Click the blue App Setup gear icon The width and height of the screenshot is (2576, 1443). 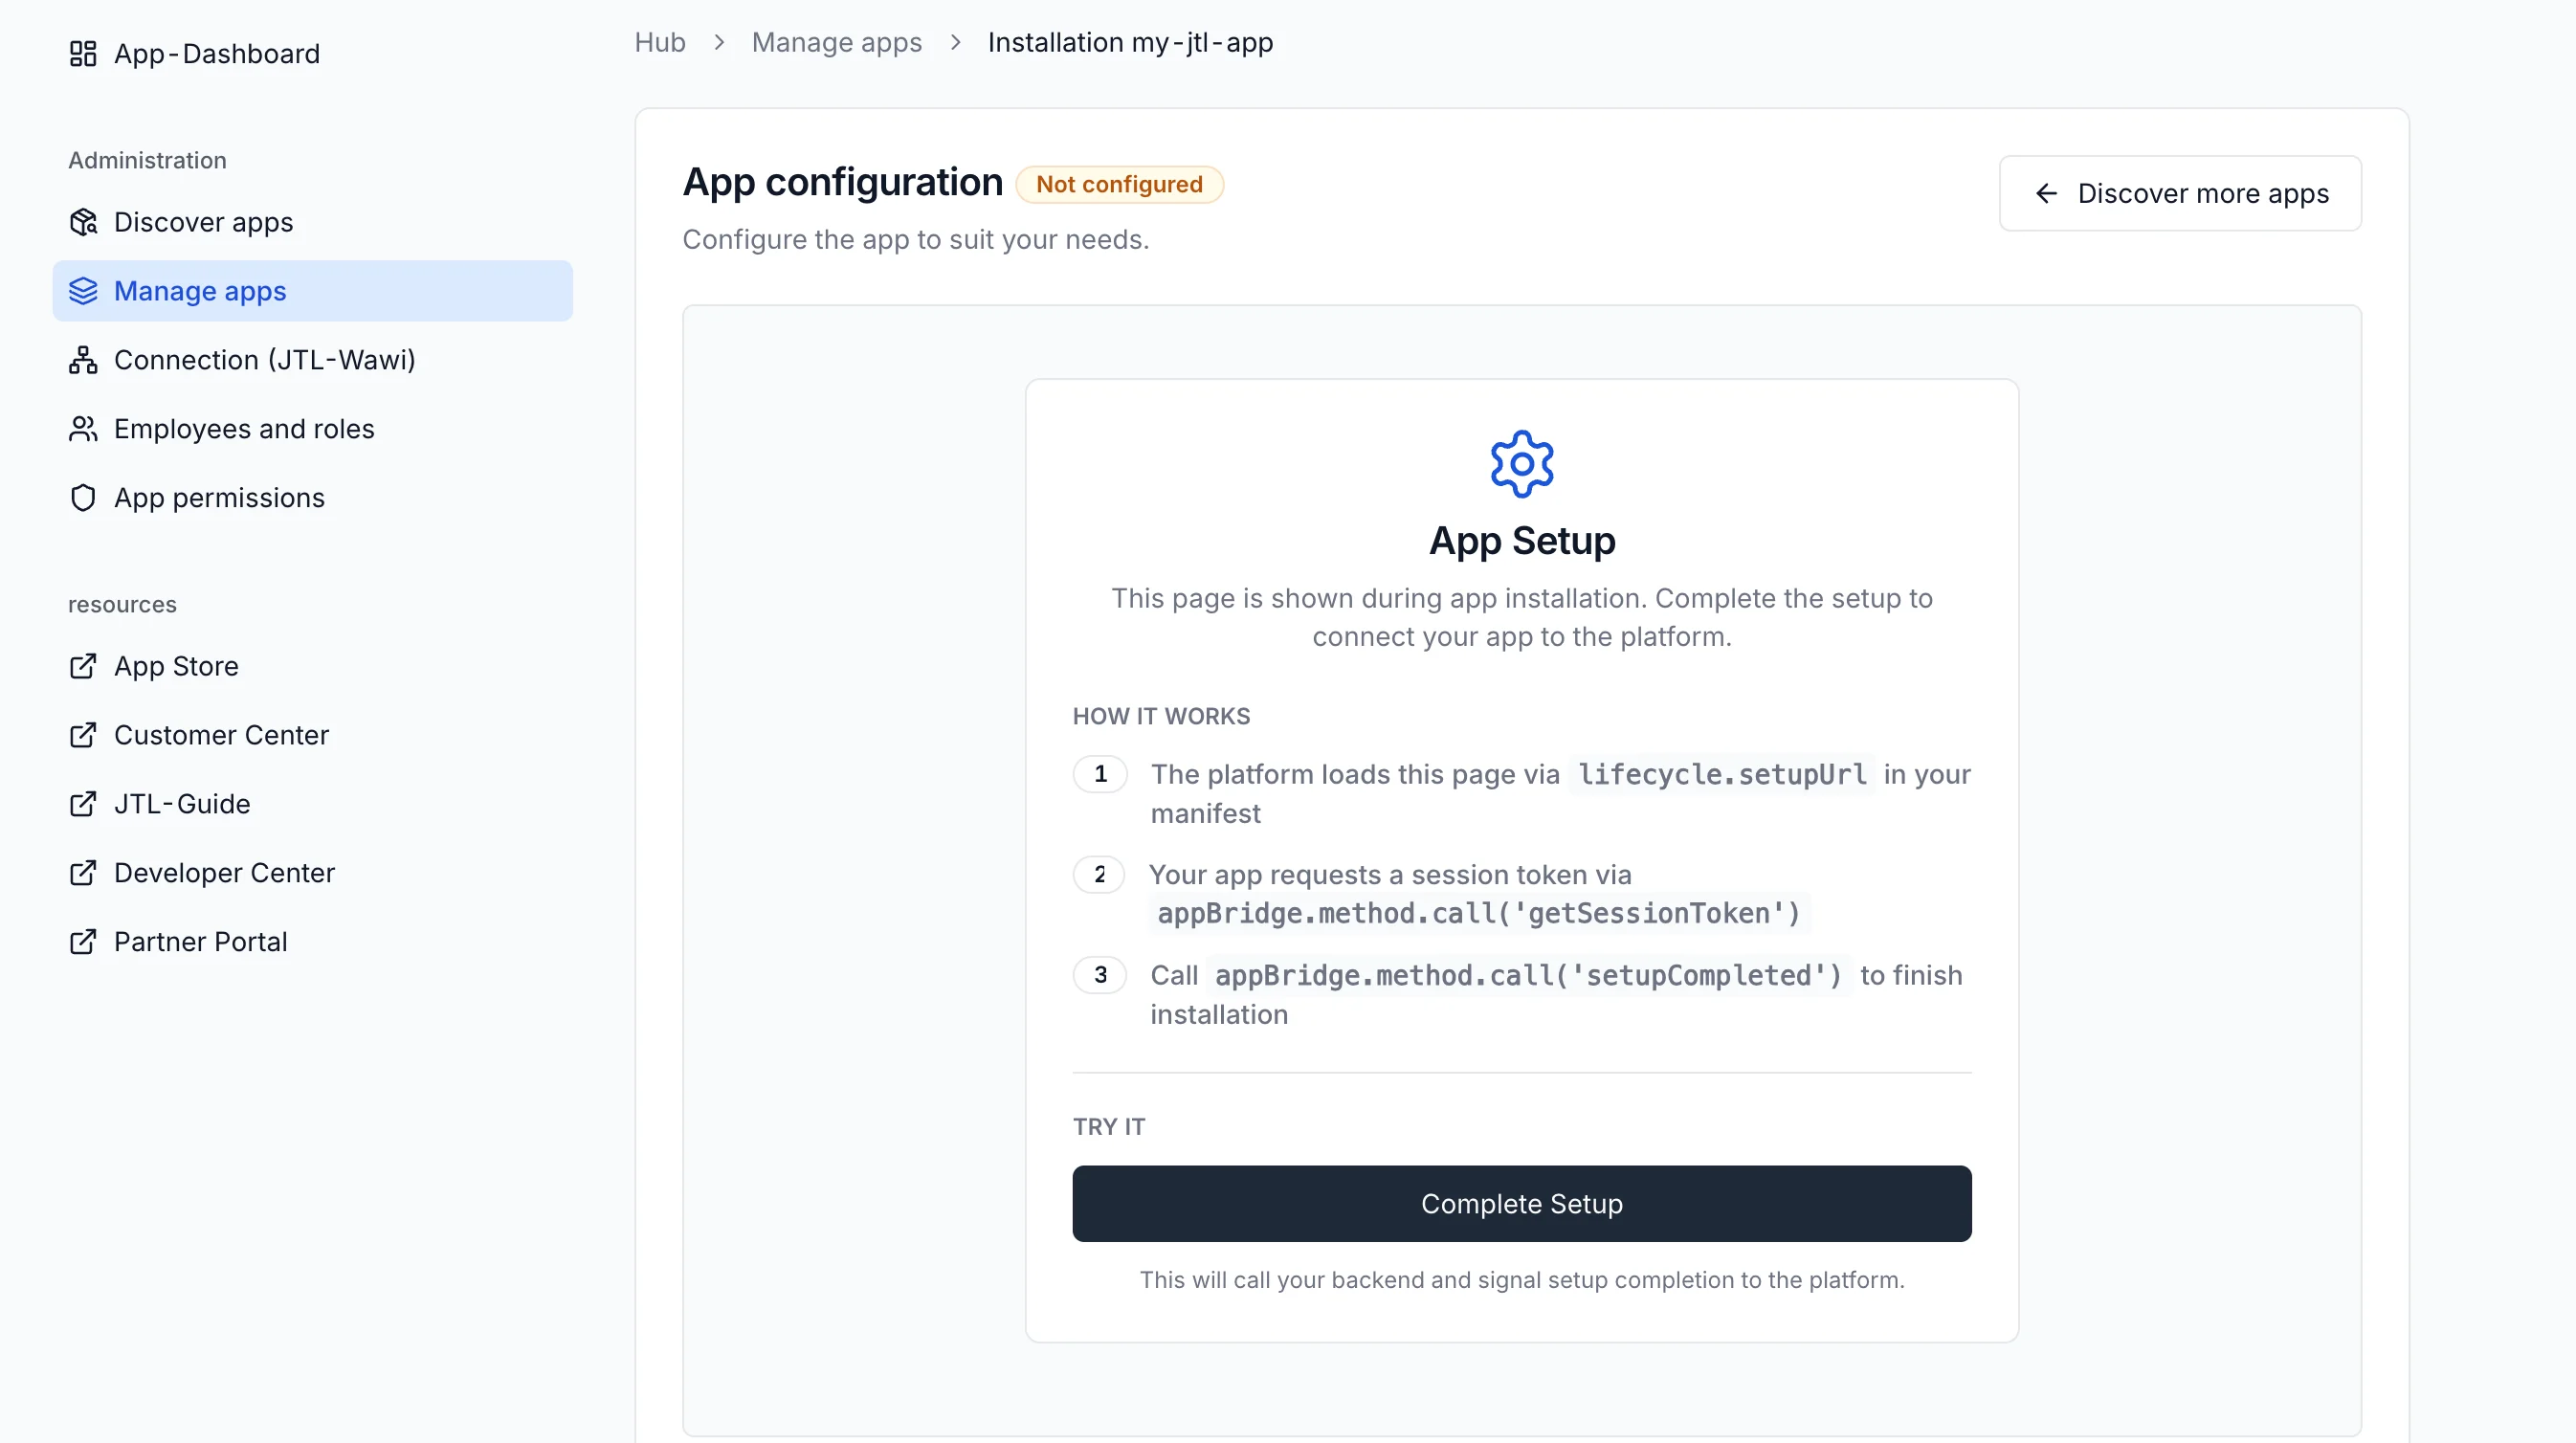point(1521,464)
